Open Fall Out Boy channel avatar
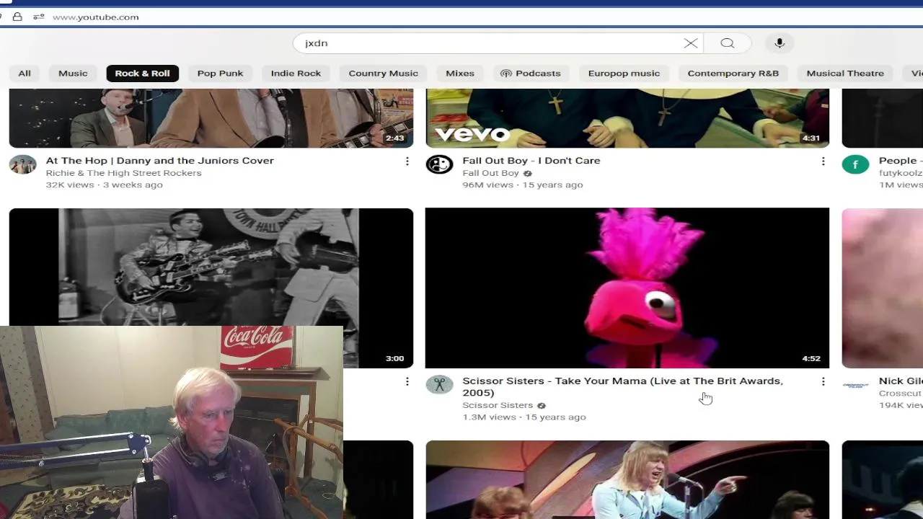Viewport: 923px width, 519px height. point(439,164)
